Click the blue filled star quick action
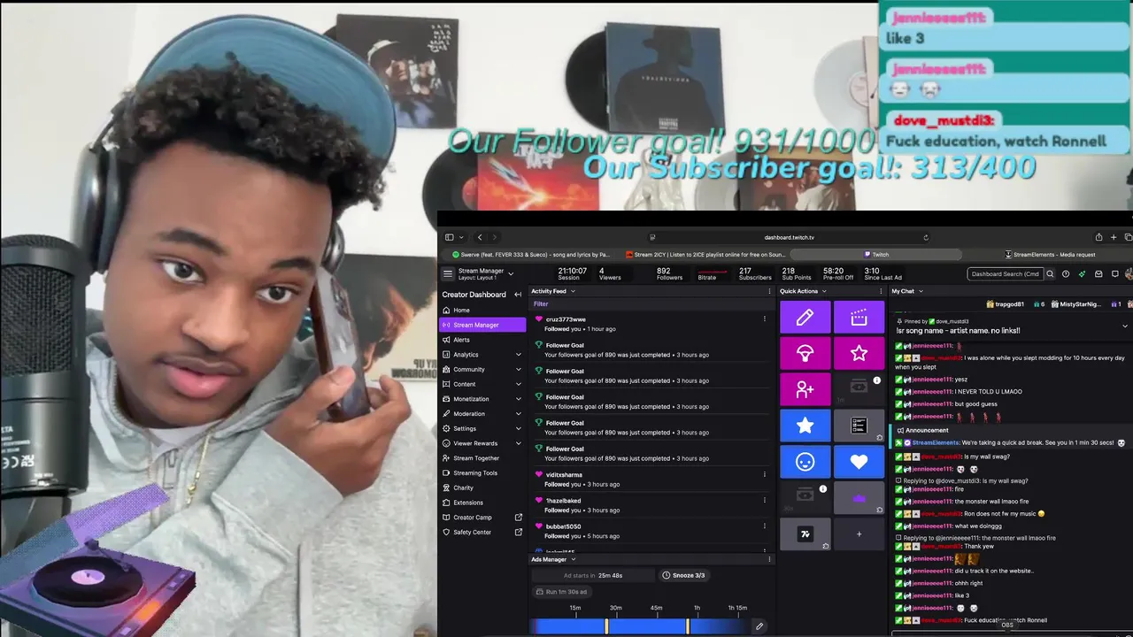1133x637 pixels. [805, 426]
